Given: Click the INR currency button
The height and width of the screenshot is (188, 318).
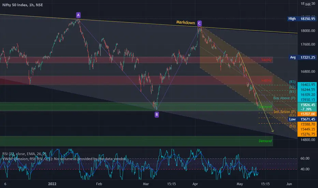Looking at the screenshot, I should pos(308,4).
